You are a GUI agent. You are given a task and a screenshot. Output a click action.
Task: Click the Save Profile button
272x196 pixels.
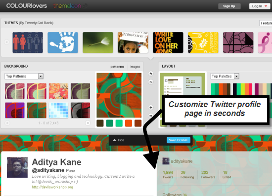point(179,140)
